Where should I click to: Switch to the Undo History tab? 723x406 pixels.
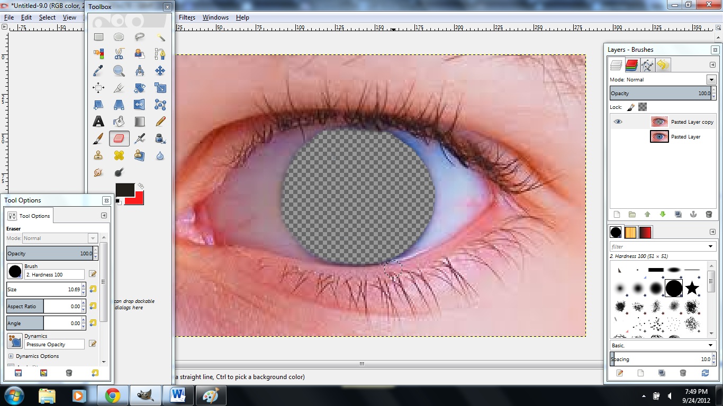663,65
